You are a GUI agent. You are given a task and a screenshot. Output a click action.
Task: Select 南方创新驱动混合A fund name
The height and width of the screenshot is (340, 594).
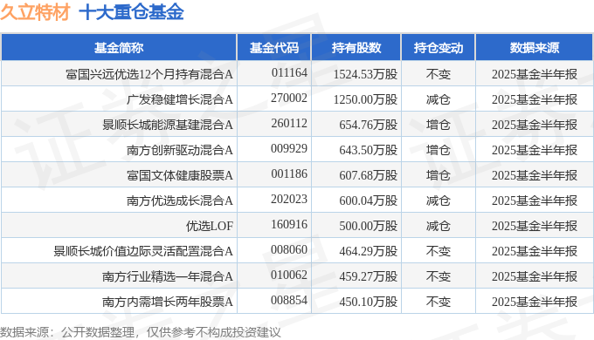180,150
